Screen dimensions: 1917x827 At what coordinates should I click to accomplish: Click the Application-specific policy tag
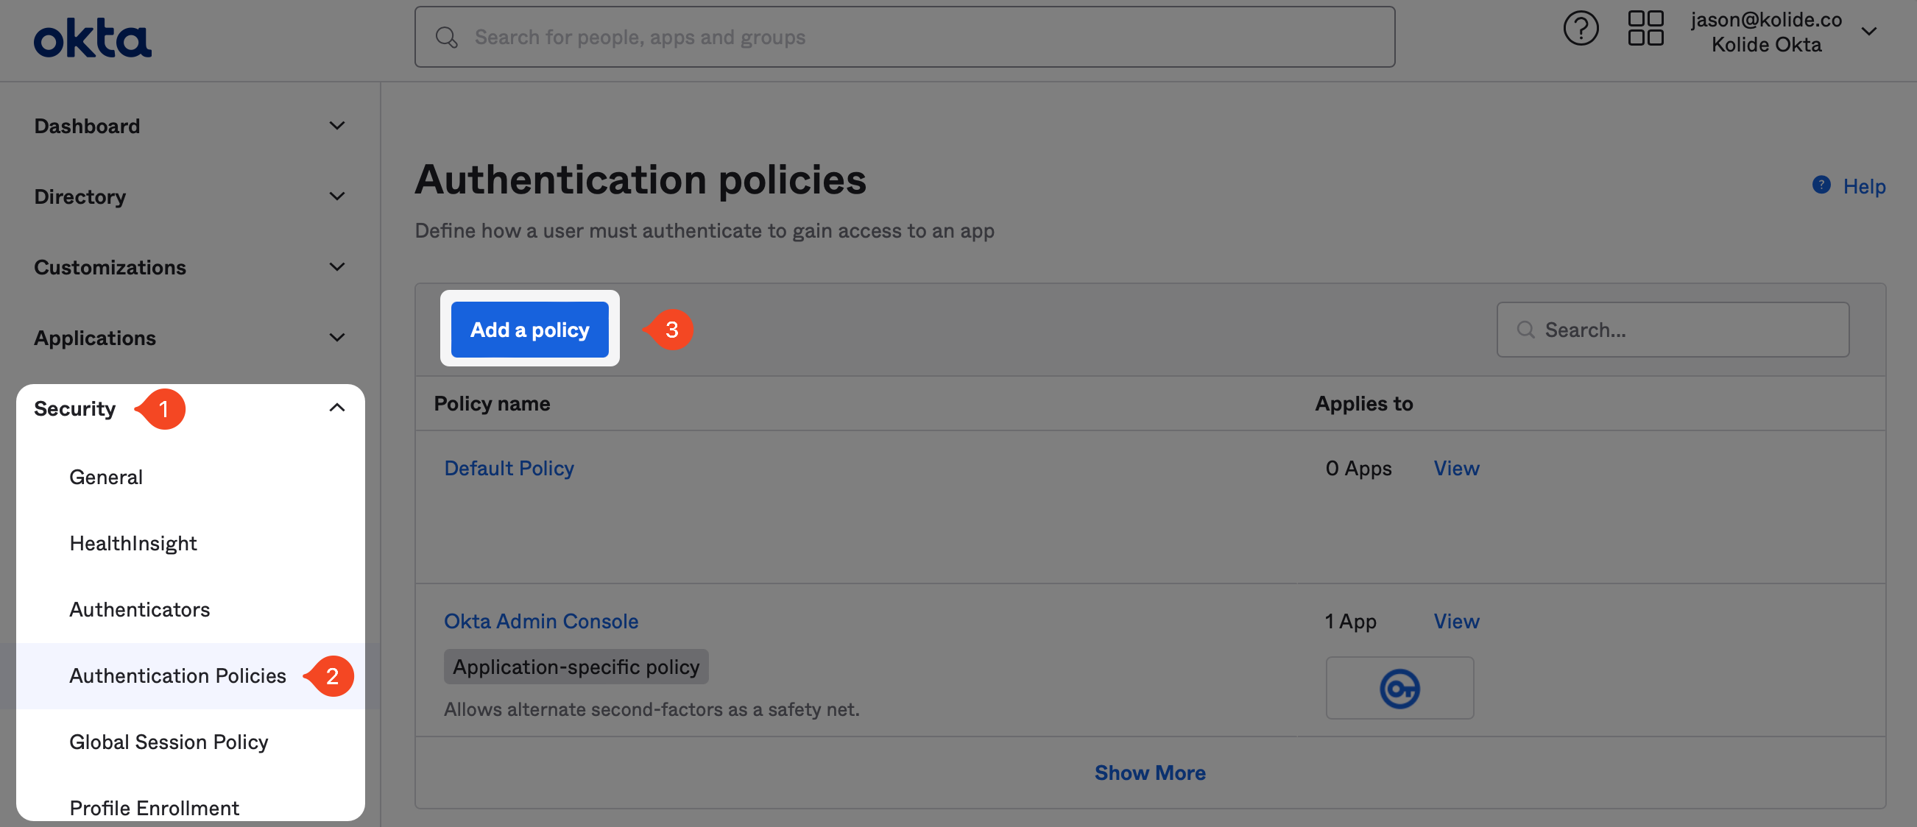click(x=576, y=667)
